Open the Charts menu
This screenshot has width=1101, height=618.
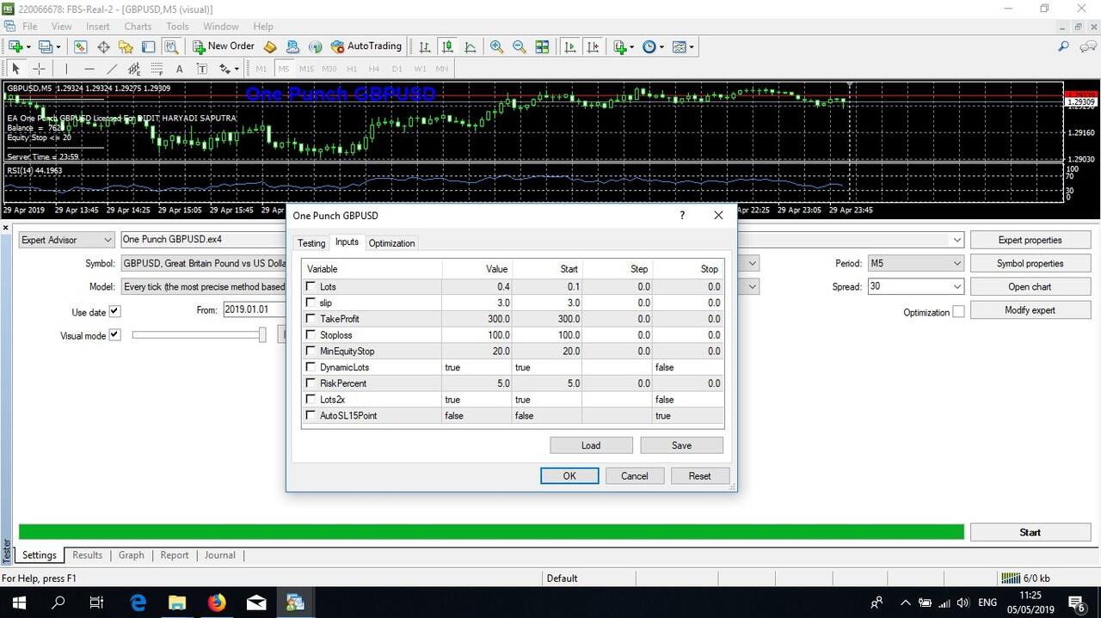138,27
